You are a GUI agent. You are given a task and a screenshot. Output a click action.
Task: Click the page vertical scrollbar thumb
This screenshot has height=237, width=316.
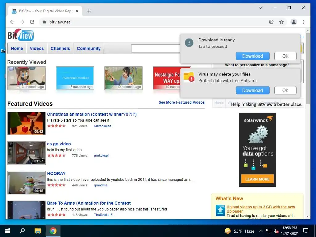click(308, 69)
